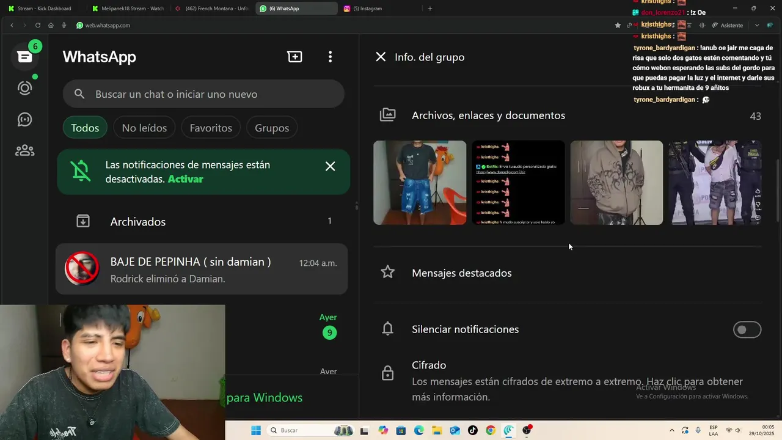782x440 pixels.
Task: Click browser microphone icon in toolbar
Action: coord(64,25)
